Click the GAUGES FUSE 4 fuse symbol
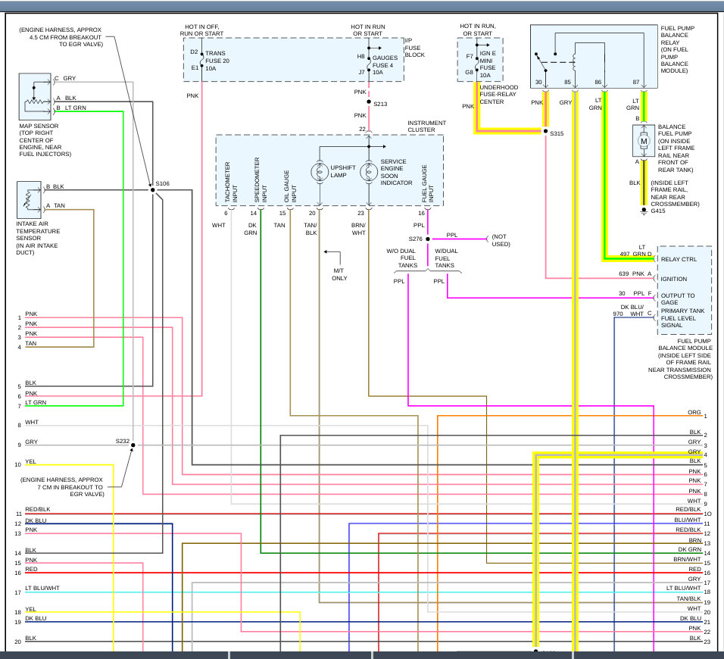Image resolution: width=724 pixels, height=659 pixels. point(369,64)
